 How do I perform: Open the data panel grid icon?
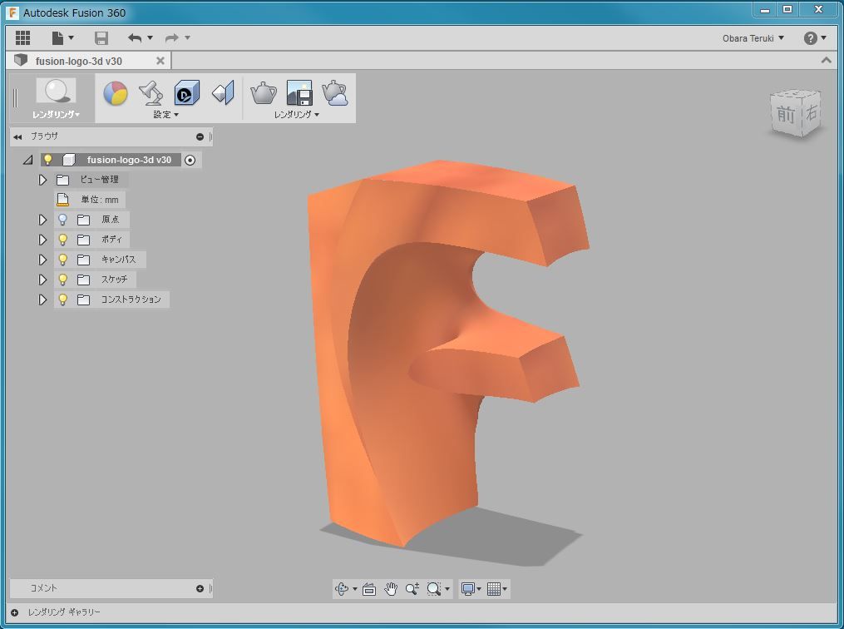22,37
